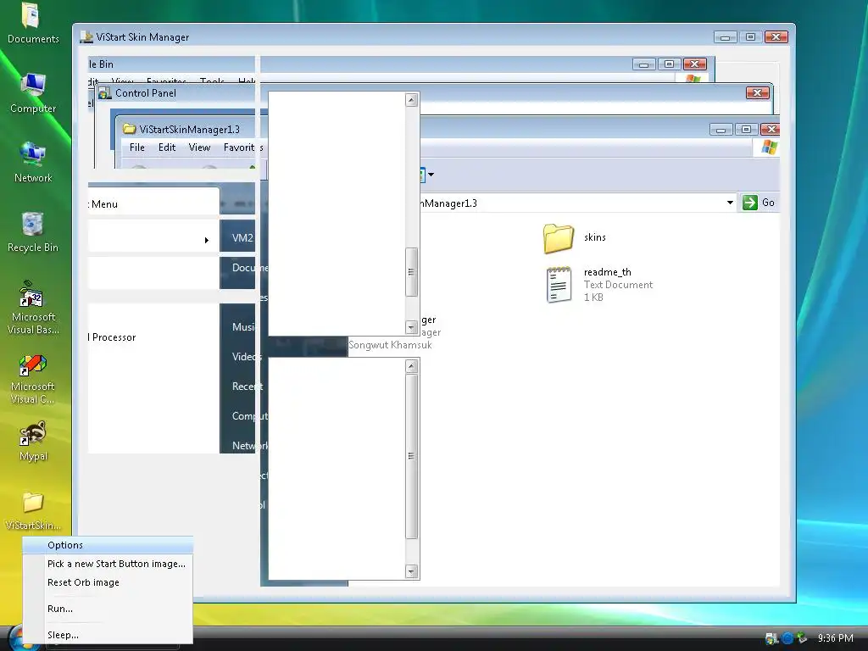Maximize the ViStart Skin Manager window
The image size is (868, 651).
(x=751, y=37)
